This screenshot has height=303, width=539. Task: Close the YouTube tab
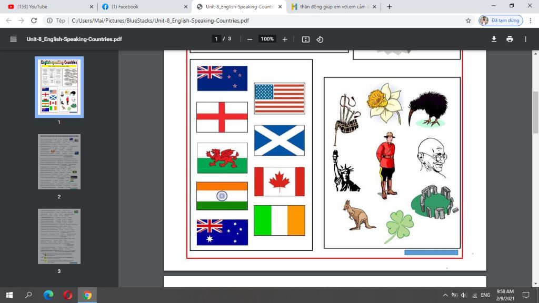91,6
